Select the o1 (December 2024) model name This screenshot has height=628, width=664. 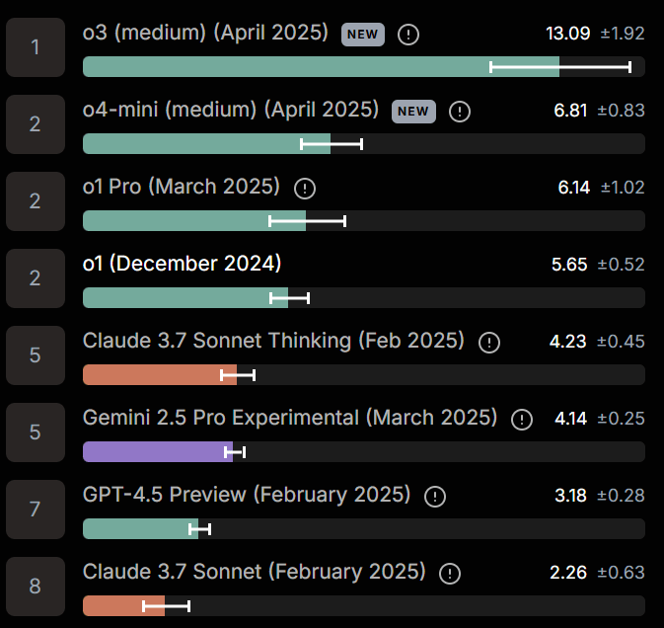tap(183, 265)
